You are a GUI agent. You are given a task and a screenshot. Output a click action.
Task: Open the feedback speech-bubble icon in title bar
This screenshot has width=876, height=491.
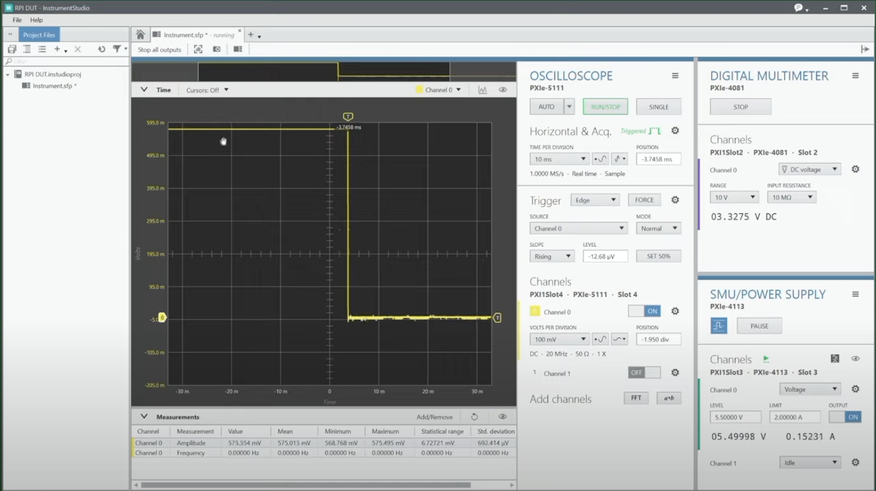(799, 8)
